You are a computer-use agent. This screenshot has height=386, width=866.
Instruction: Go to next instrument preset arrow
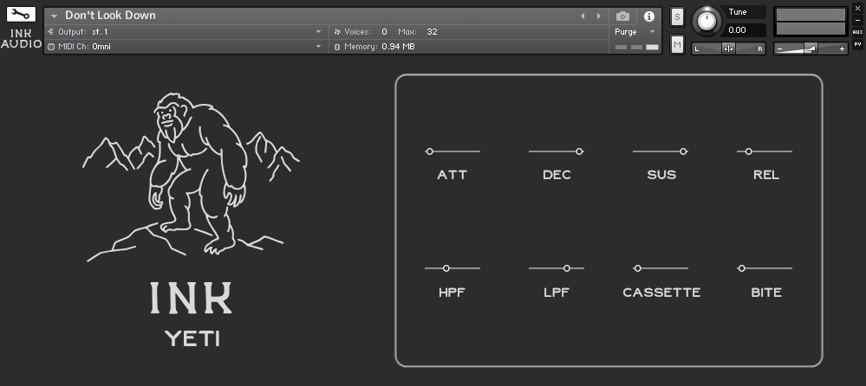[598, 16]
